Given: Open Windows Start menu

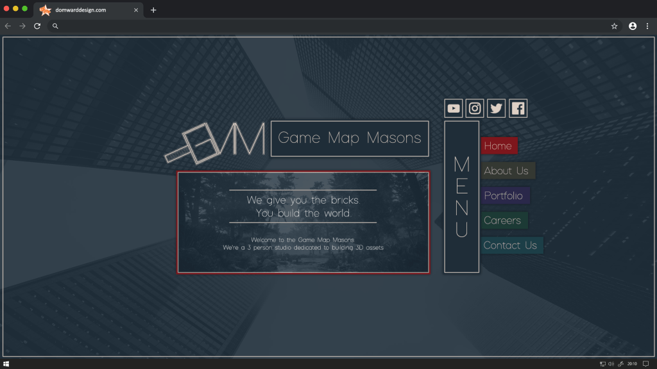Looking at the screenshot, I should 6,364.
